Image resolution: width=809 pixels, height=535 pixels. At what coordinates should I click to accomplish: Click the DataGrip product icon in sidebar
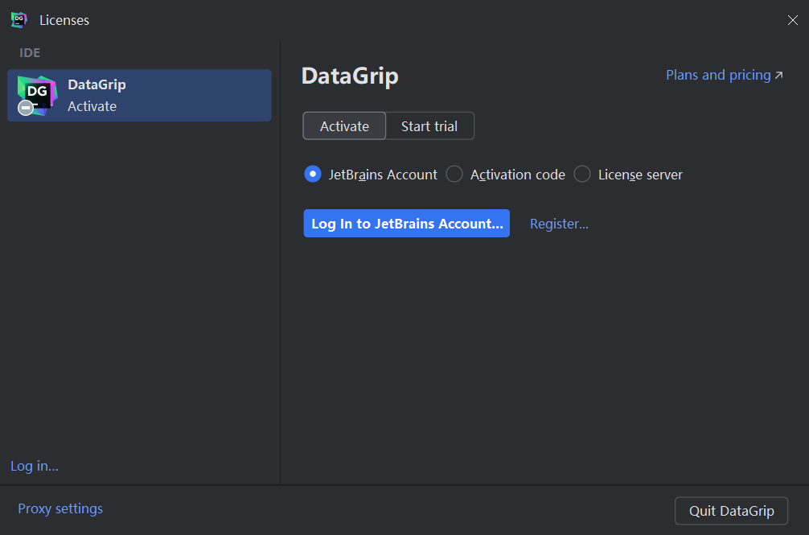(x=36, y=96)
